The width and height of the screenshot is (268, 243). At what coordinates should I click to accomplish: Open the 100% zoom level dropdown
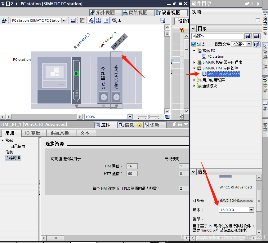point(130,117)
